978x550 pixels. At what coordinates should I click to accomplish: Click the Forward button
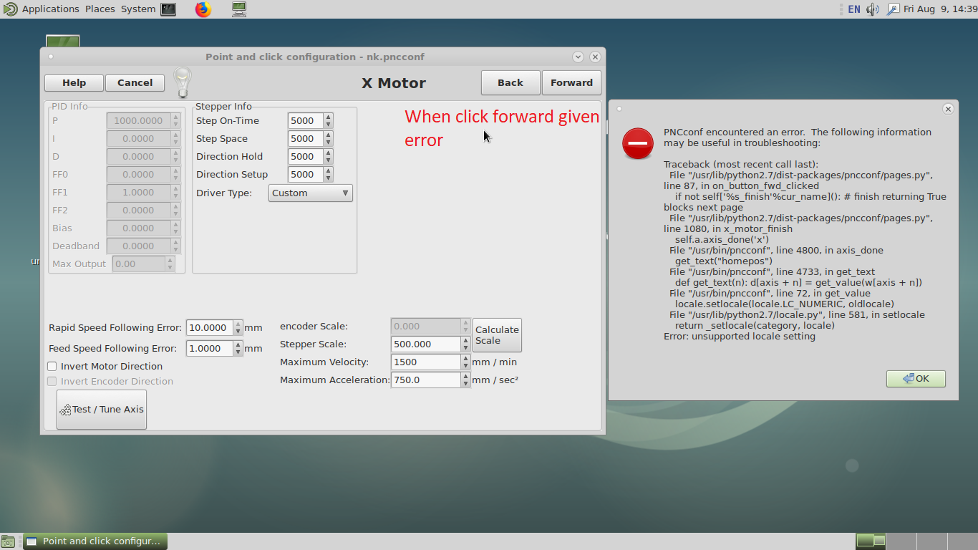[571, 82]
